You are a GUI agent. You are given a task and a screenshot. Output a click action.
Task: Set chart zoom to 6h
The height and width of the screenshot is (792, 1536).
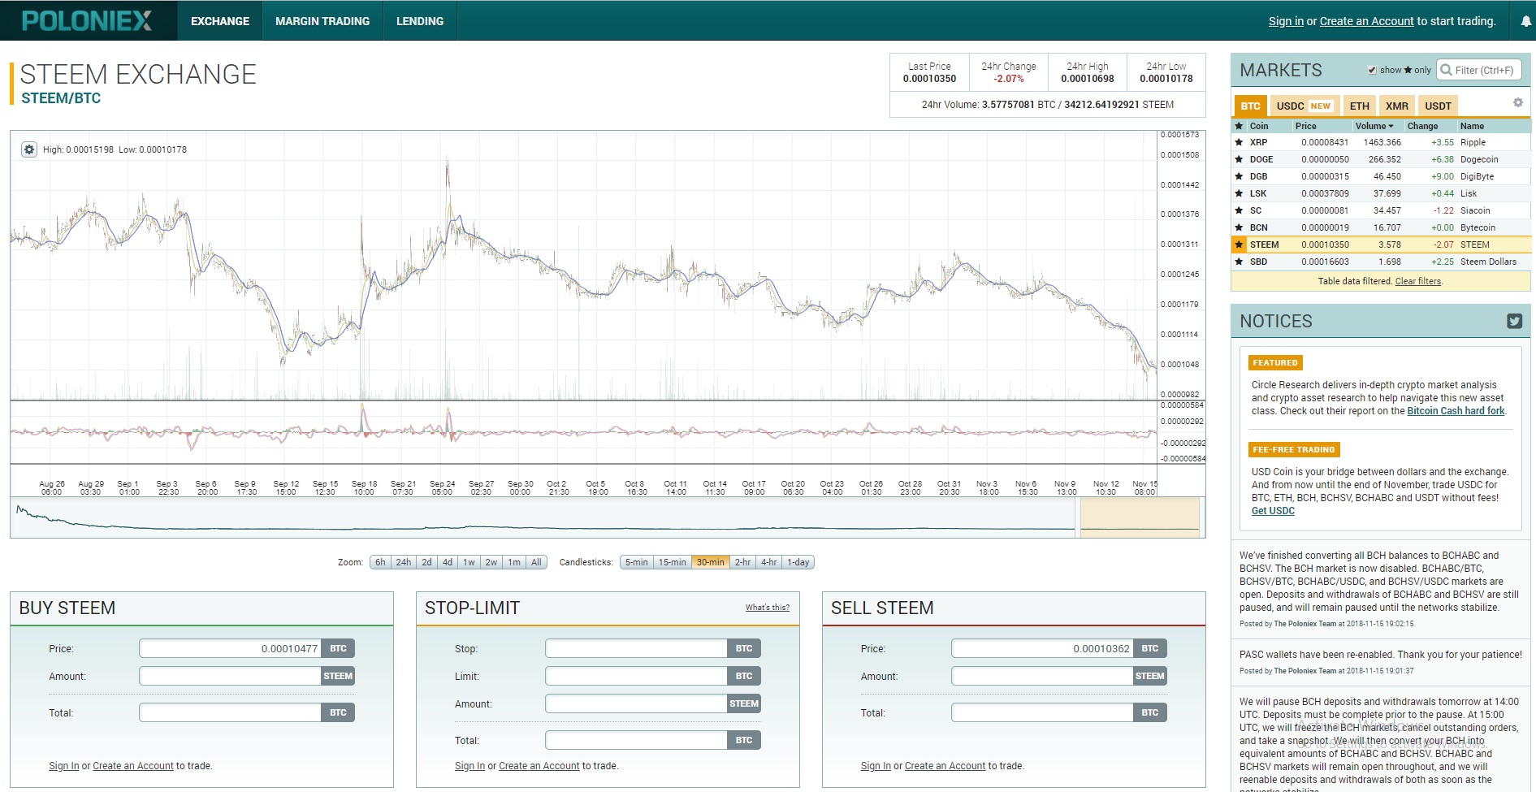[380, 562]
